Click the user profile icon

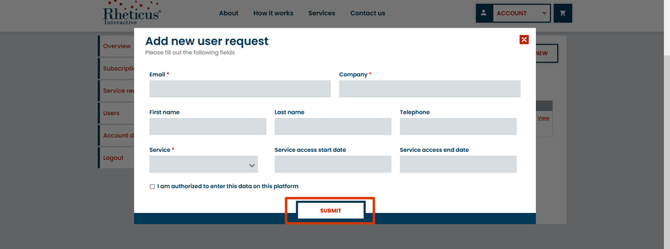coord(484,13)
